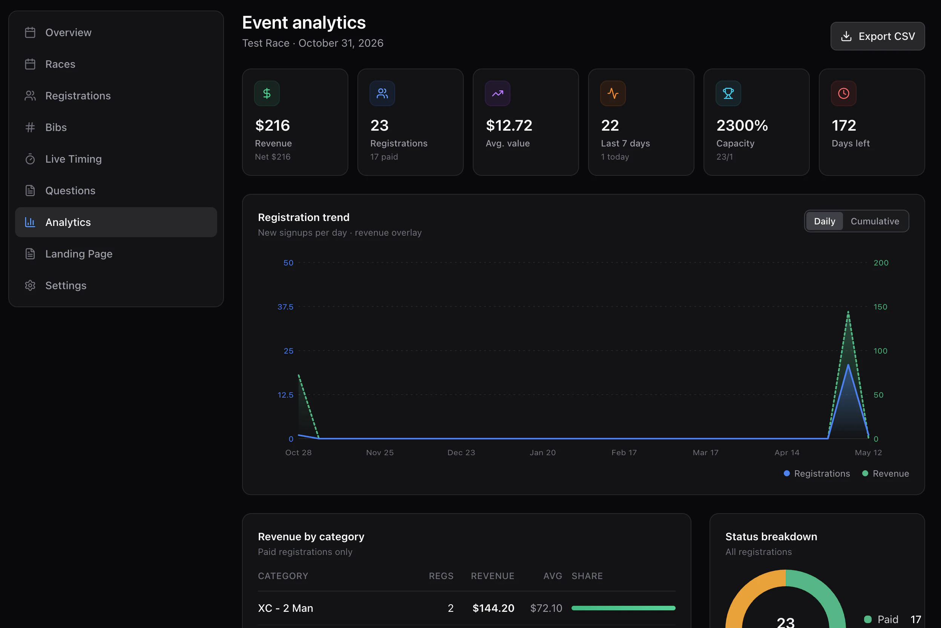This screenshot has height=628, width=941.
Task: Click the 23 registrations count
Action: click(x=379, y=125)
